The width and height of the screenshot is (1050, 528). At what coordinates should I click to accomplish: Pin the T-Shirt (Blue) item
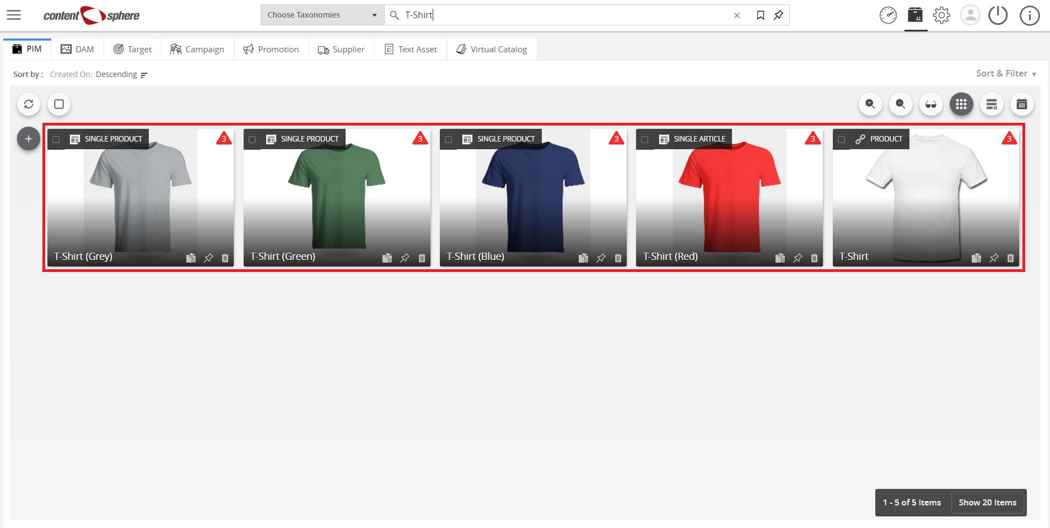[x=601, y=258]
